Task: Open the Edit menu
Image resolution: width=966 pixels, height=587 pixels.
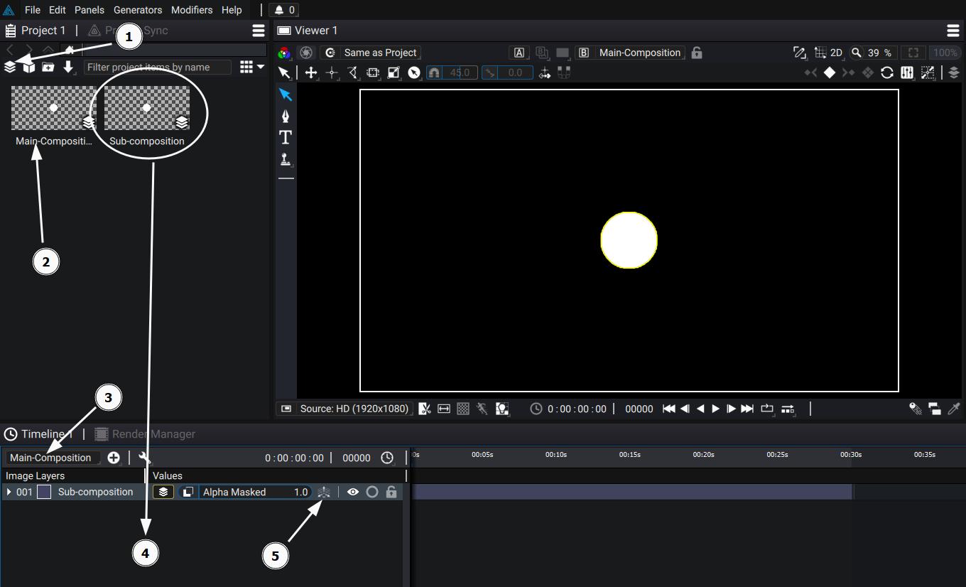Action: point(58,10)
